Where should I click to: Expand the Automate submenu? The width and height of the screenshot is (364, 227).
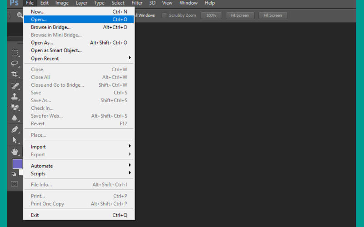(79, 166)
